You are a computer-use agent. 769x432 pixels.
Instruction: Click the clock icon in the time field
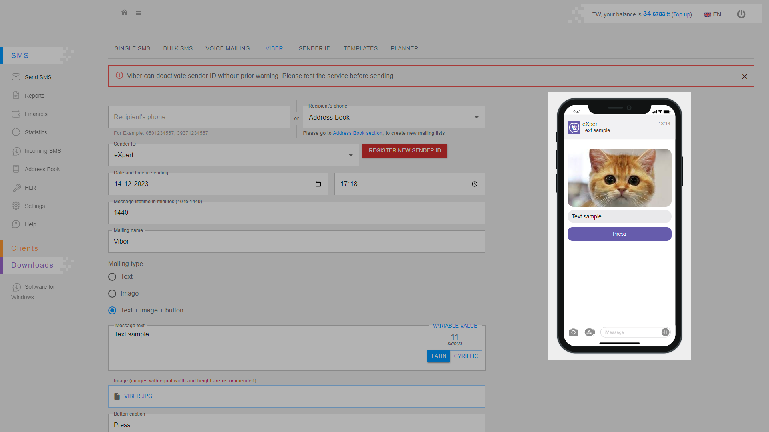pos(475,184)
